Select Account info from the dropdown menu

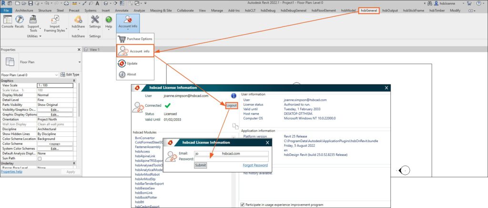tap(135, 51)
